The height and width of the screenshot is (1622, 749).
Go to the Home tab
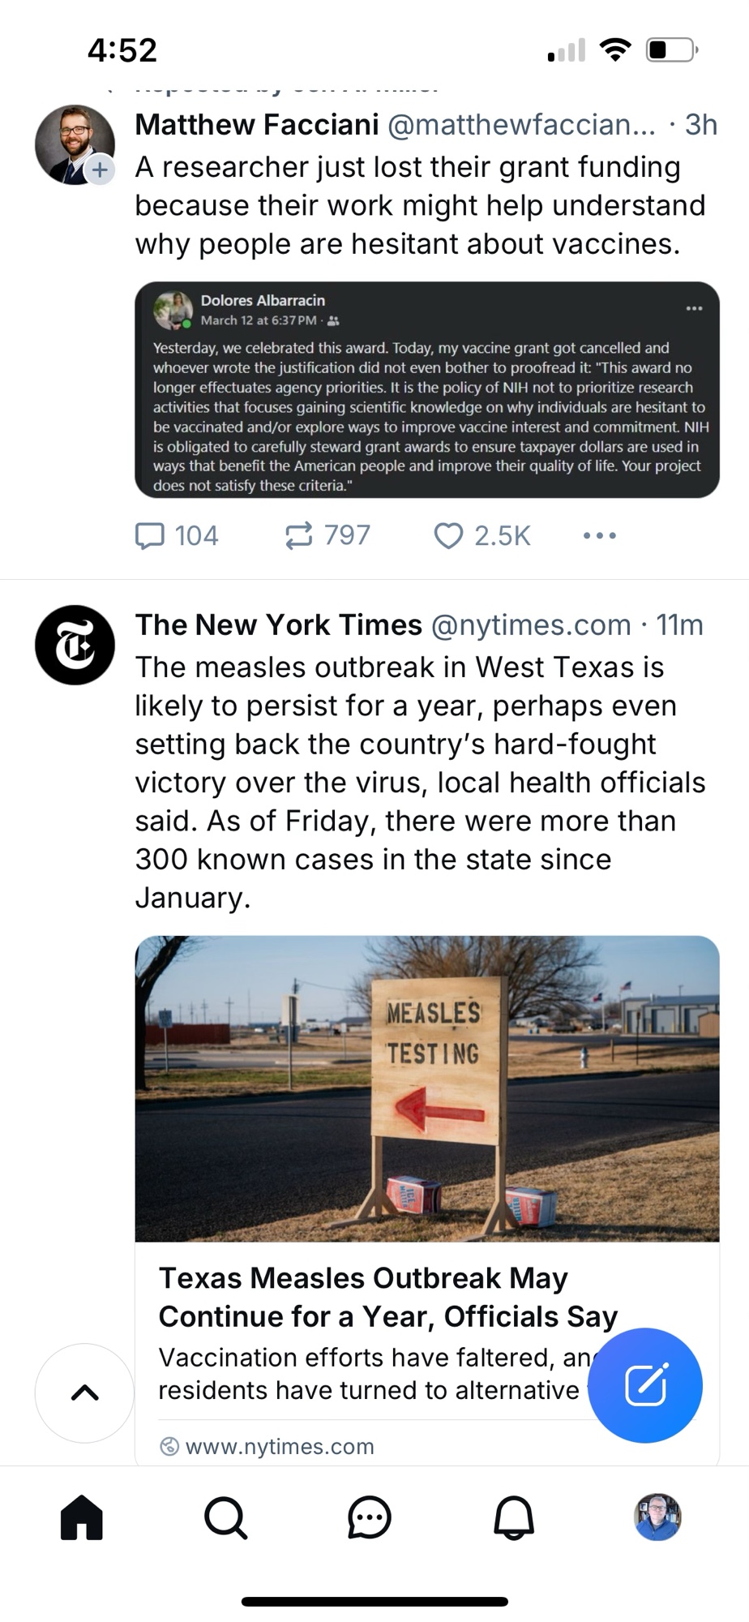[x=82, y=1517]
